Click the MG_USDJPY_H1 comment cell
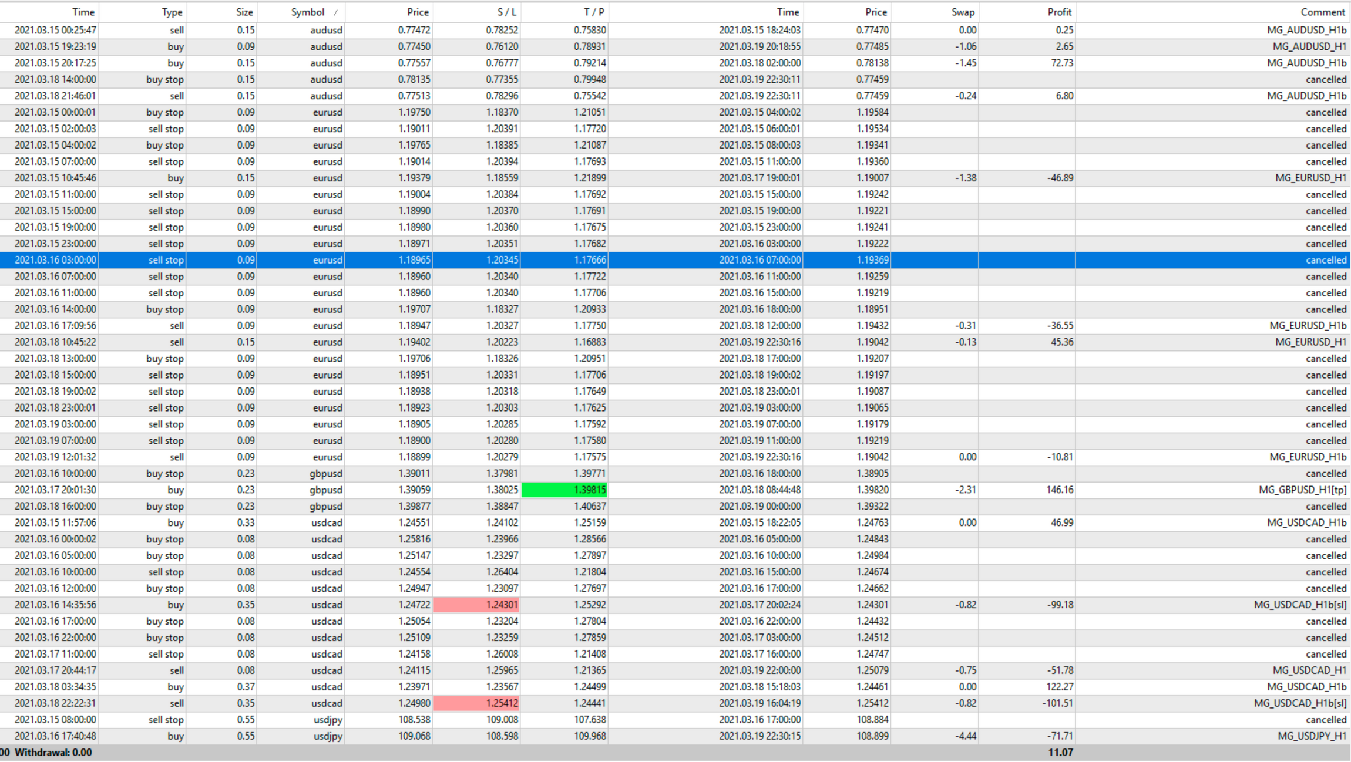Image resolution: width=1351 pixels, height=762 pixels. click(x=1312, y=736)
